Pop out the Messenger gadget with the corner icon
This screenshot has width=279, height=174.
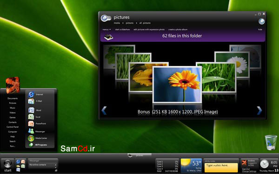pos(56,170)
